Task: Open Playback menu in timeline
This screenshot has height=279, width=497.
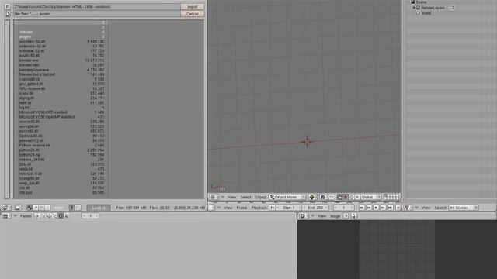Action: point(259,208)
